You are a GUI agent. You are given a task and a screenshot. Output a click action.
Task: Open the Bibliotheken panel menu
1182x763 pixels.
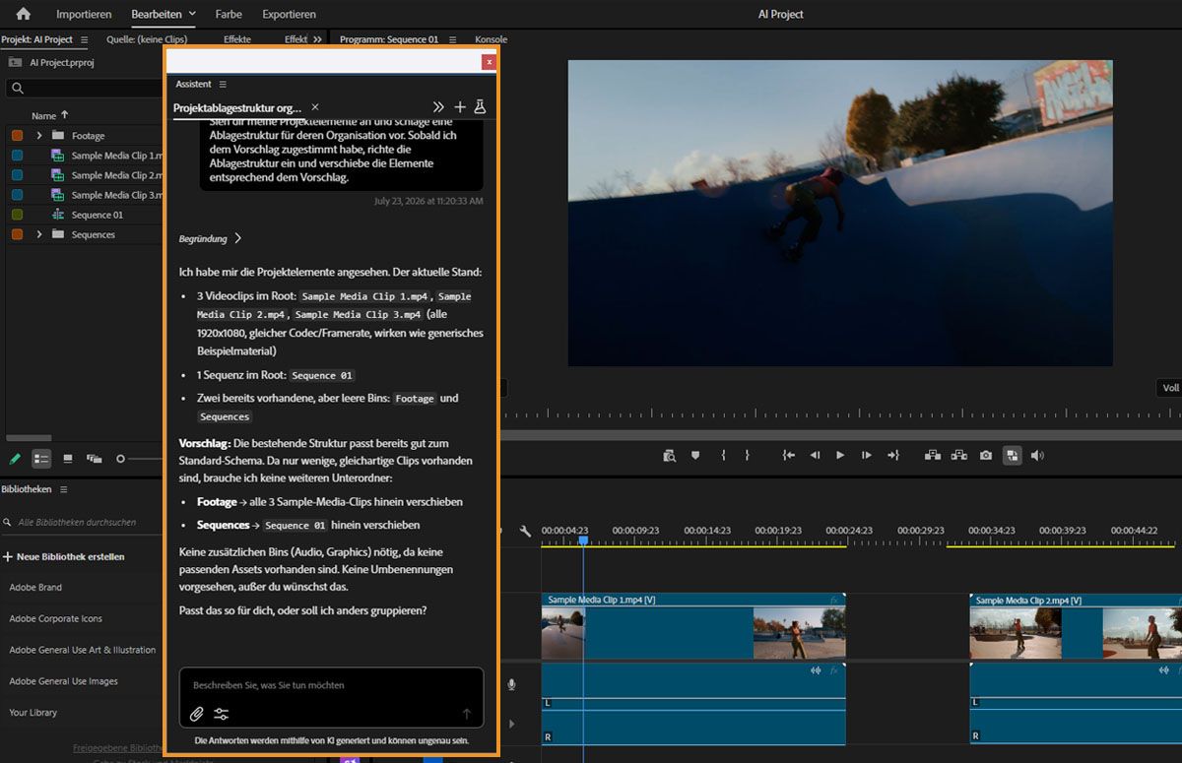pyautogui.click(x=63, y=489)
